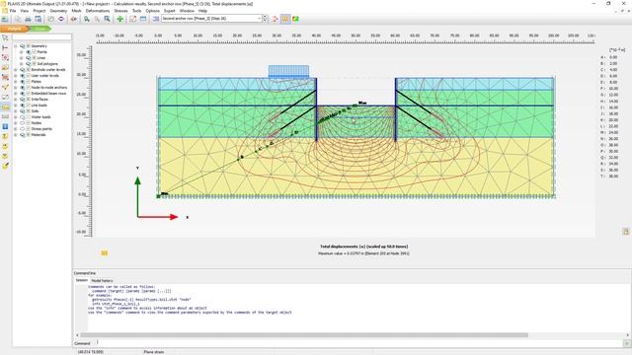Click the yellow T sidebar icon
632x355 pixels.
[5, 136]
